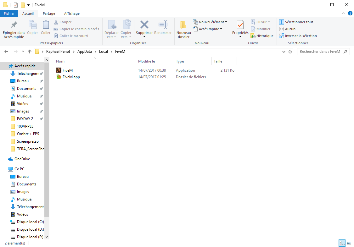Image resolution: width=354 pixels, height=247 pixels.
Task: Go back with the left arrow
Action: coord(6,52)
